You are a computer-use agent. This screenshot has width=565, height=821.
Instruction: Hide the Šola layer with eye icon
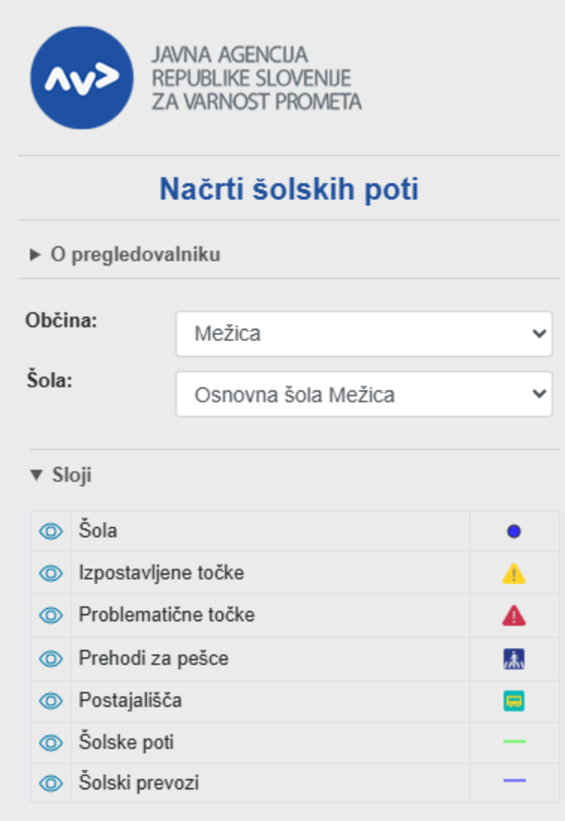click(51, 531)
